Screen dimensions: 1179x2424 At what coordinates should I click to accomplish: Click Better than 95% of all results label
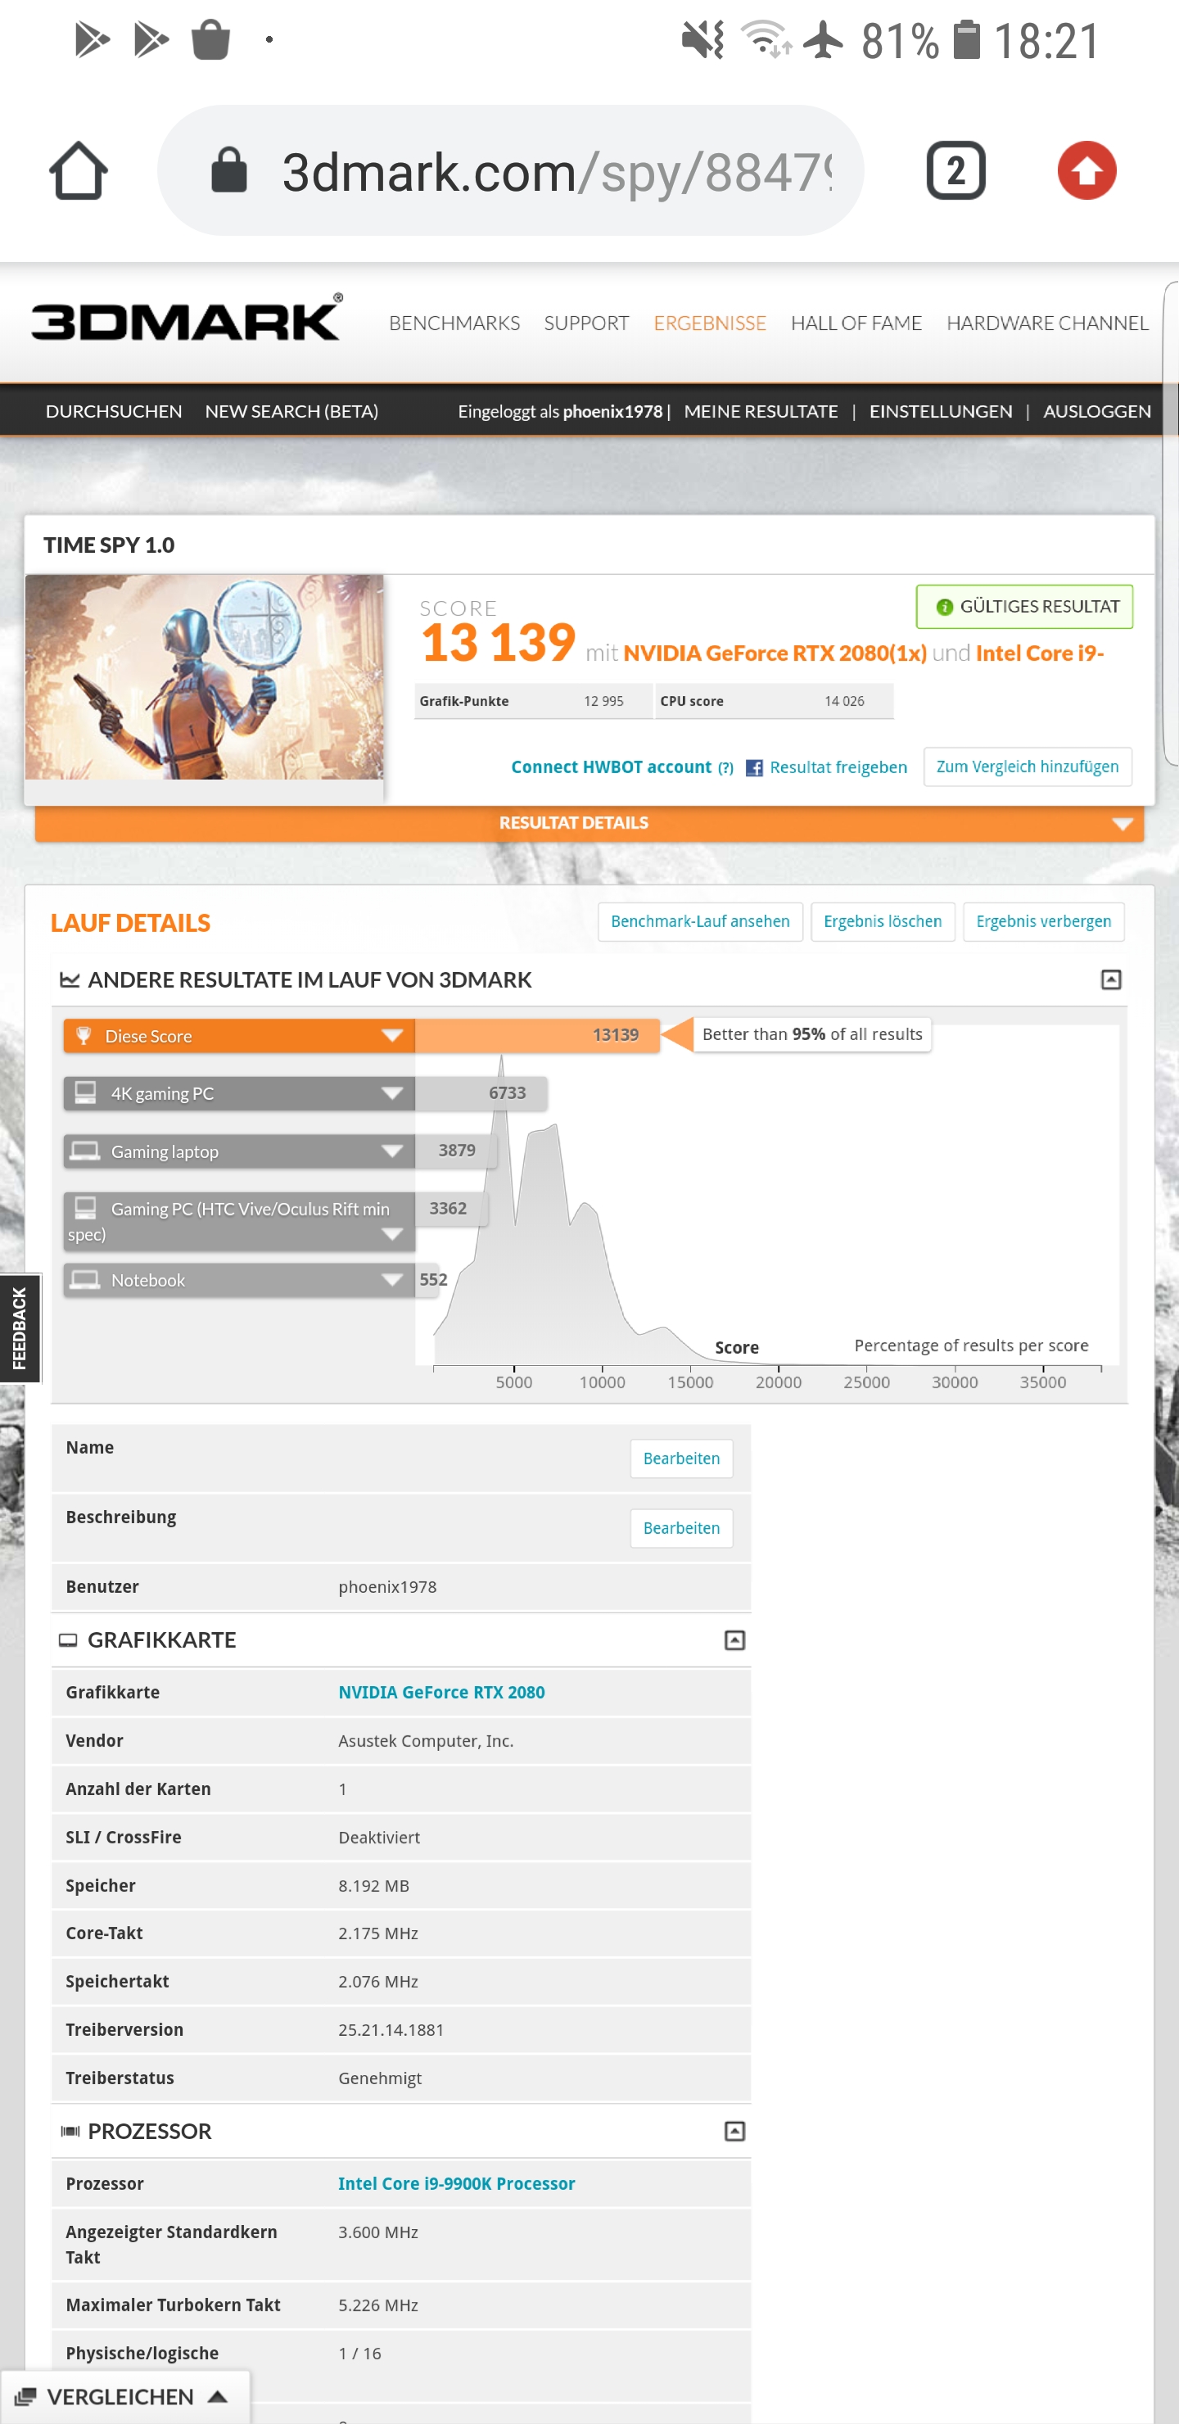coord(812,1034)
